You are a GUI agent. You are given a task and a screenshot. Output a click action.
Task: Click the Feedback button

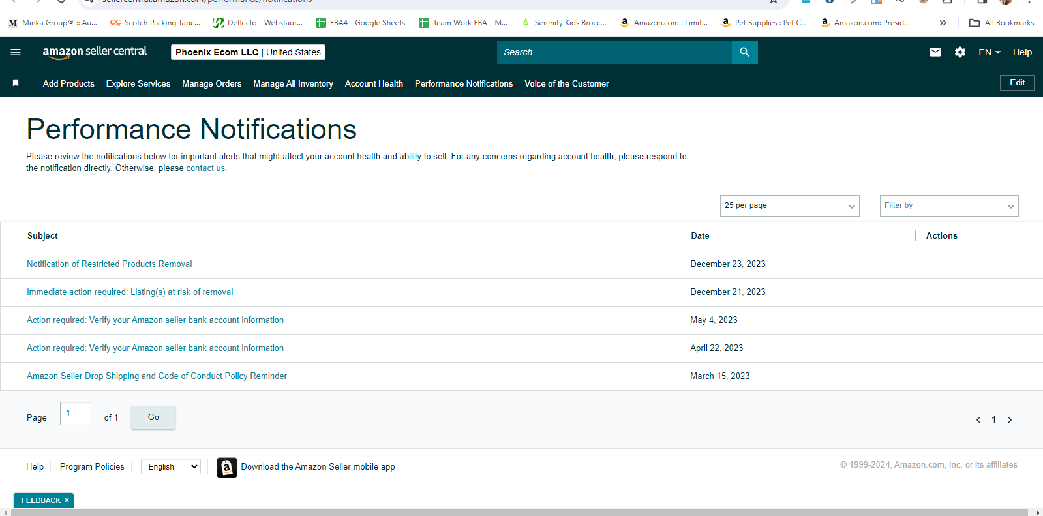click(40, 500)
